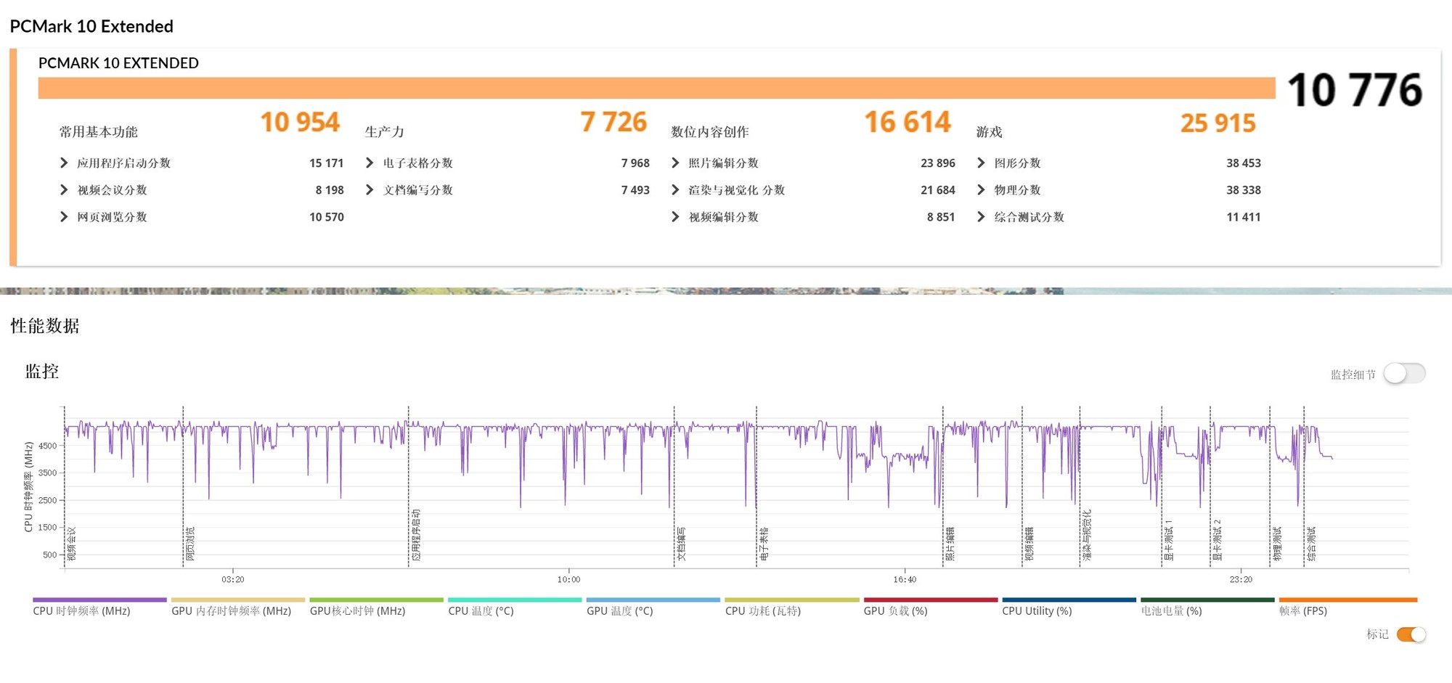Expand the 照片编辑分数 chevron
This screenshot has width=1452, height=683.
675,163
